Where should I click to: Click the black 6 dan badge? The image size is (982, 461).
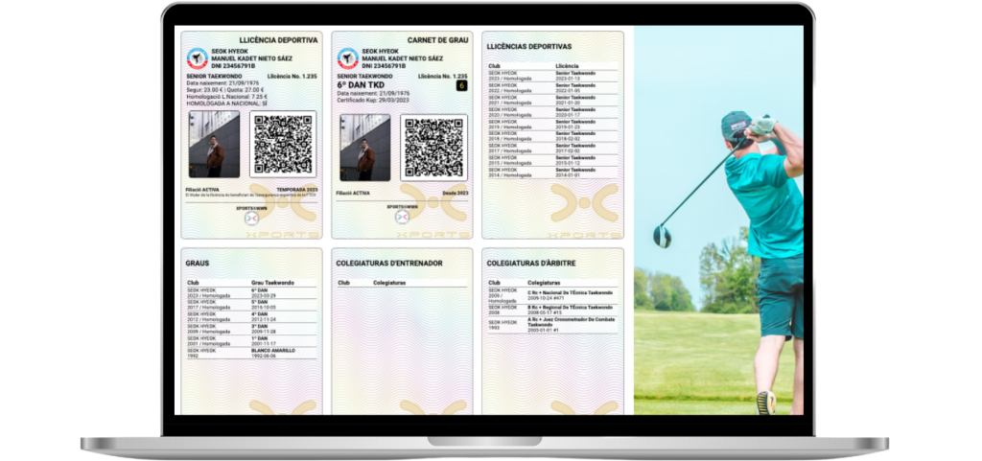[x=461, y=85]
